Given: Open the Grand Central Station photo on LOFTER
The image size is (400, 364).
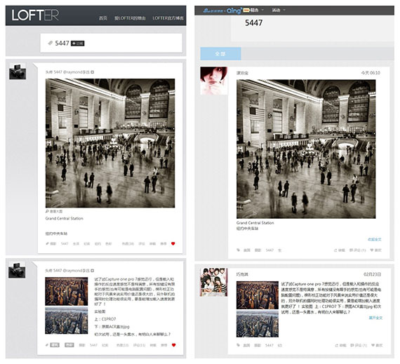Looking at the screenshot, I should click(x=110, y=143).
